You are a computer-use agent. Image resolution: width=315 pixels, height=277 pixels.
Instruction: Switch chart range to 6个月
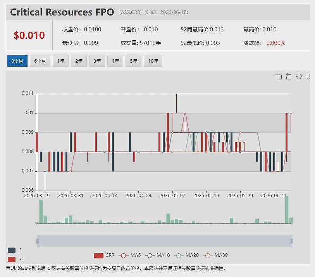(40, 61)
